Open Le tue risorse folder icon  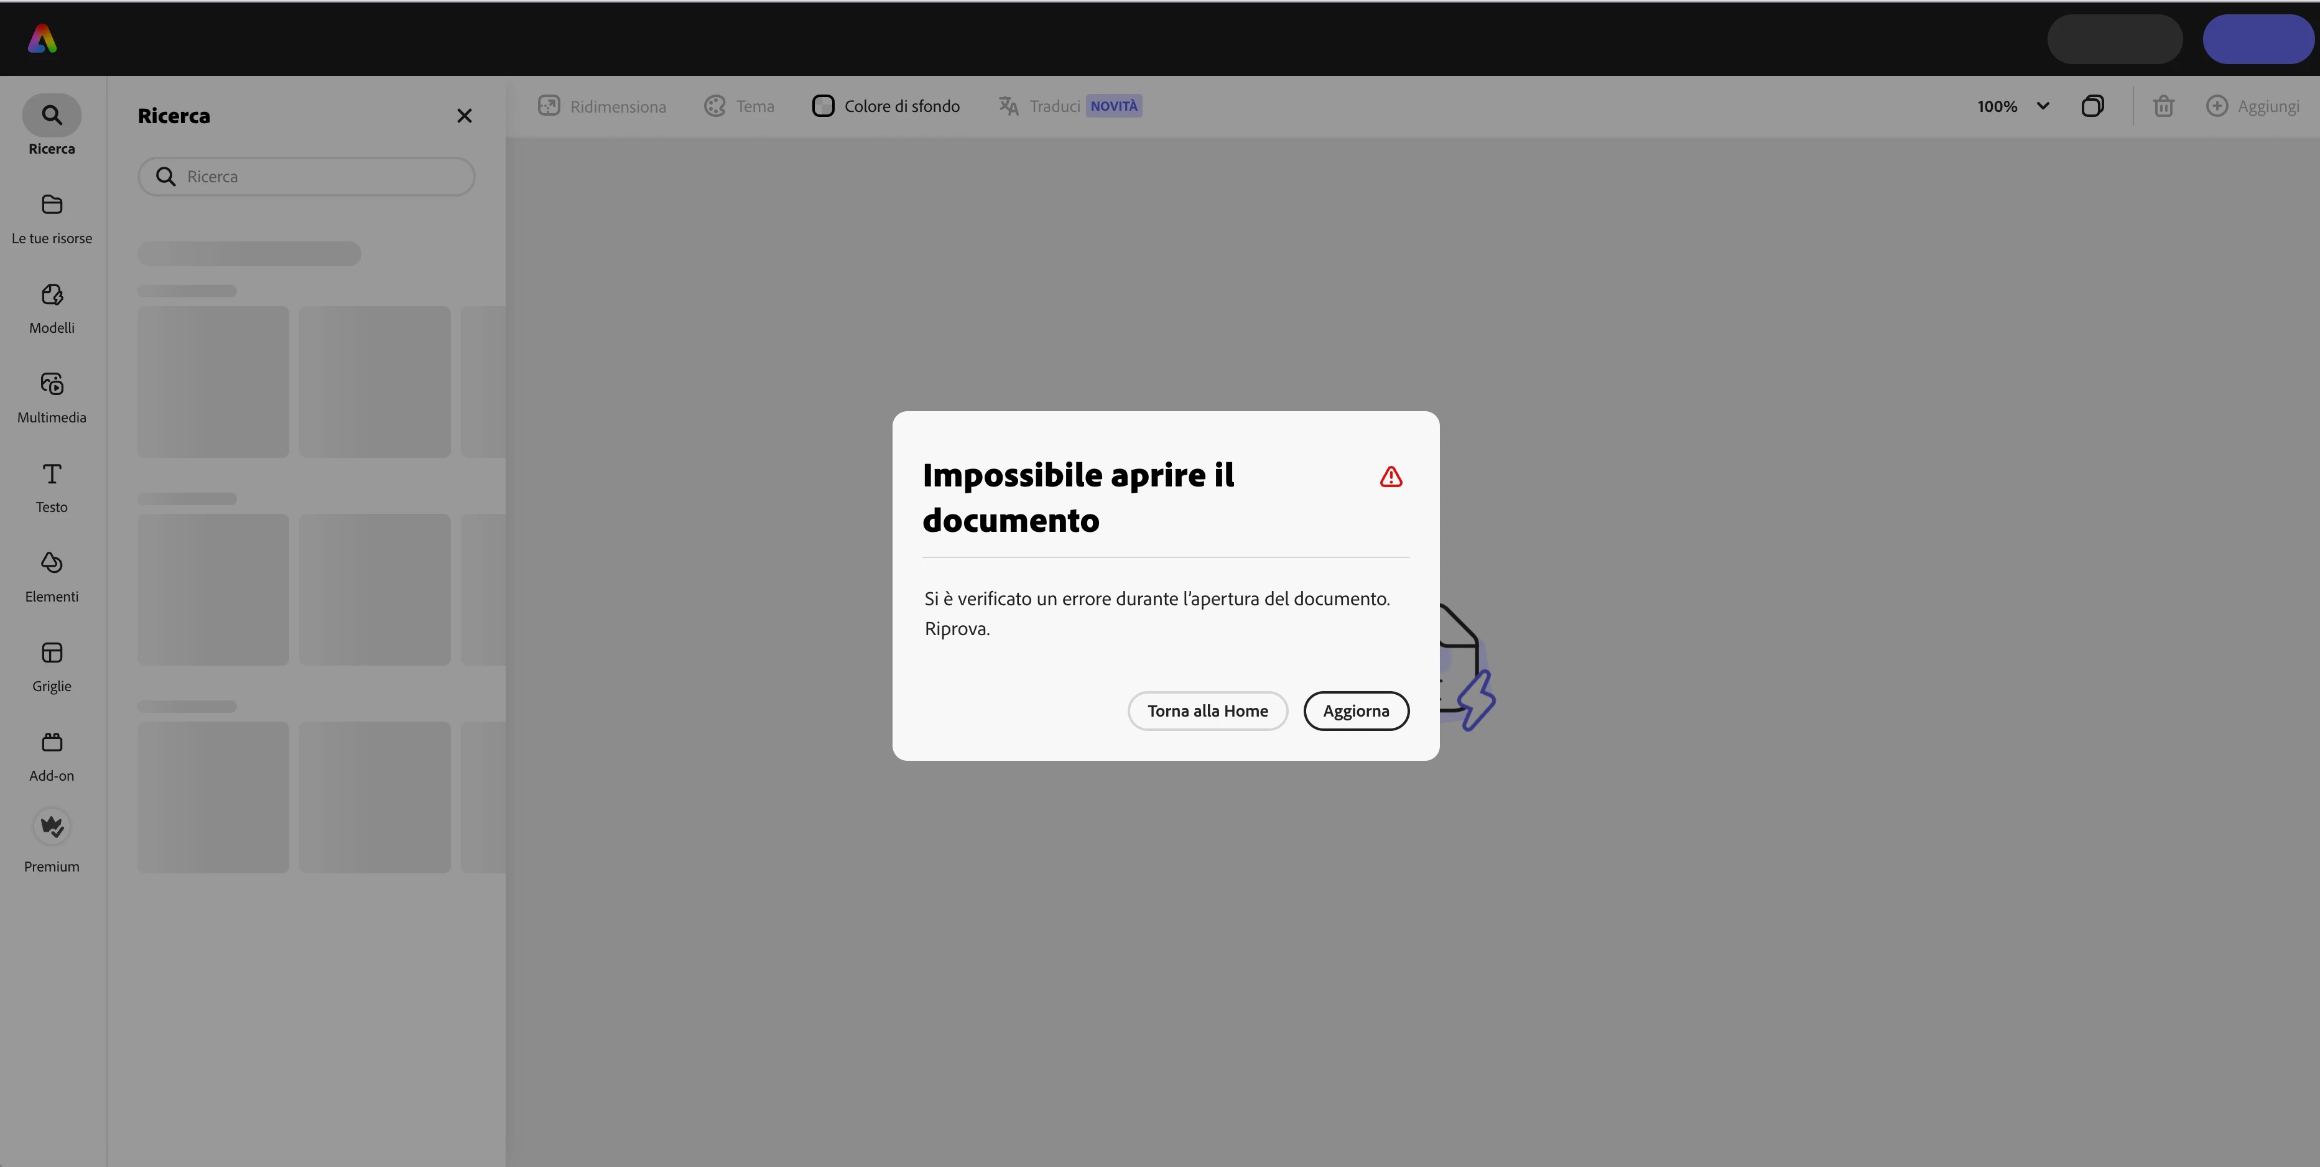[52, 205]
